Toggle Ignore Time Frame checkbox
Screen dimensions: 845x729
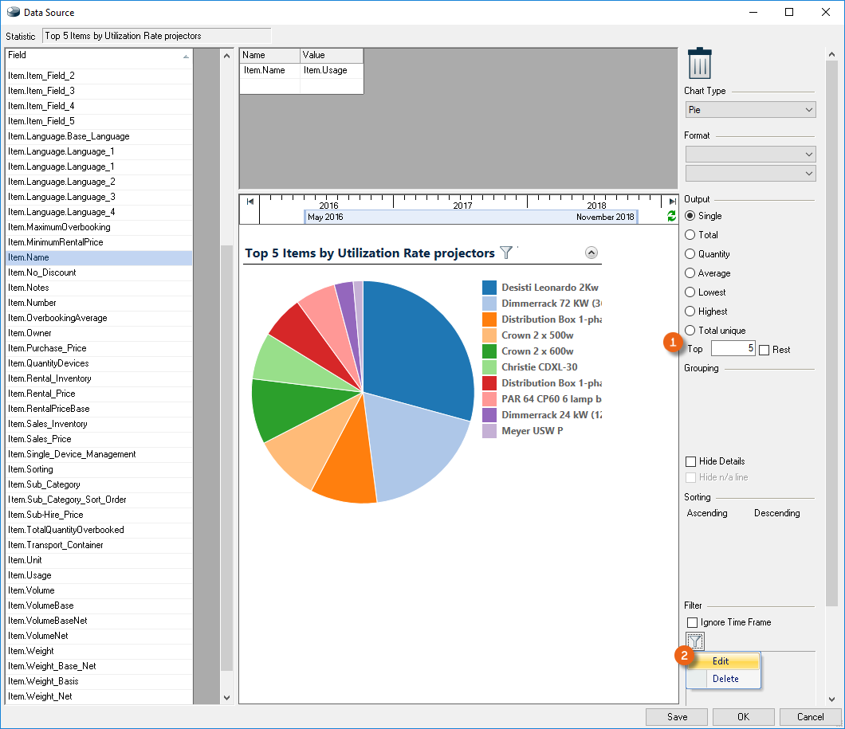[x=691, y=622]
